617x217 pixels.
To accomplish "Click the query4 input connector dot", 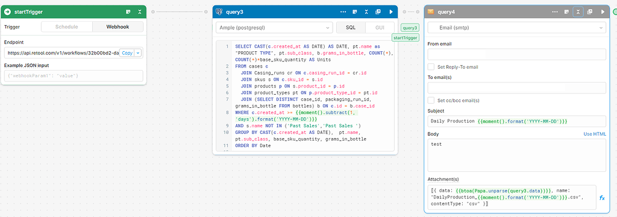I will coord(418,11).
